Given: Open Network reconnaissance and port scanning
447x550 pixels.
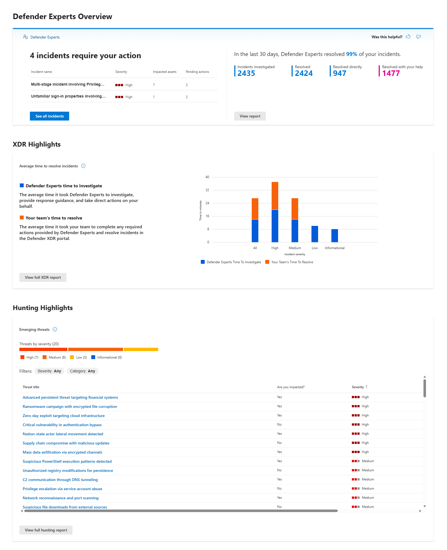Looking at the screenshot, I should (61, 498).
